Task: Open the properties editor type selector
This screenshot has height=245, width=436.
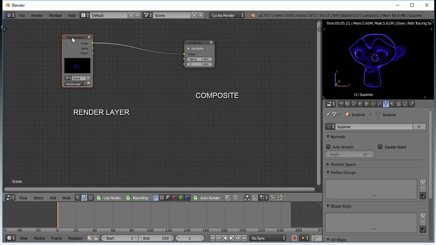Action: 330,104
